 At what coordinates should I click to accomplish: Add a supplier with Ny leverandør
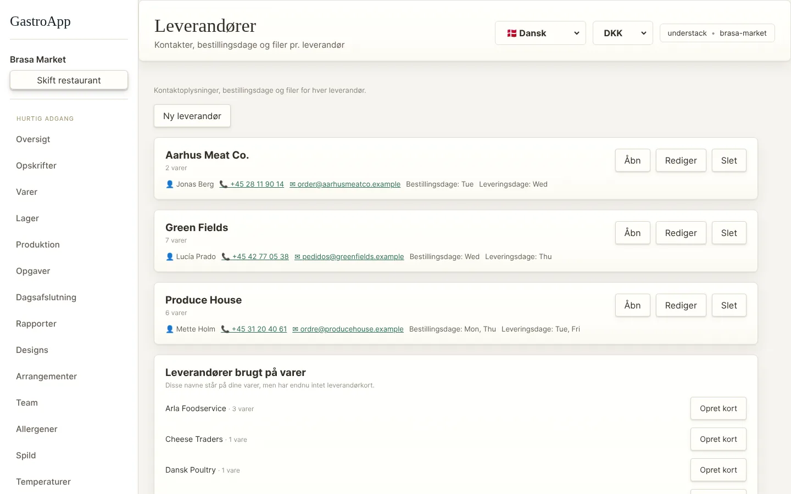point(192,116)
